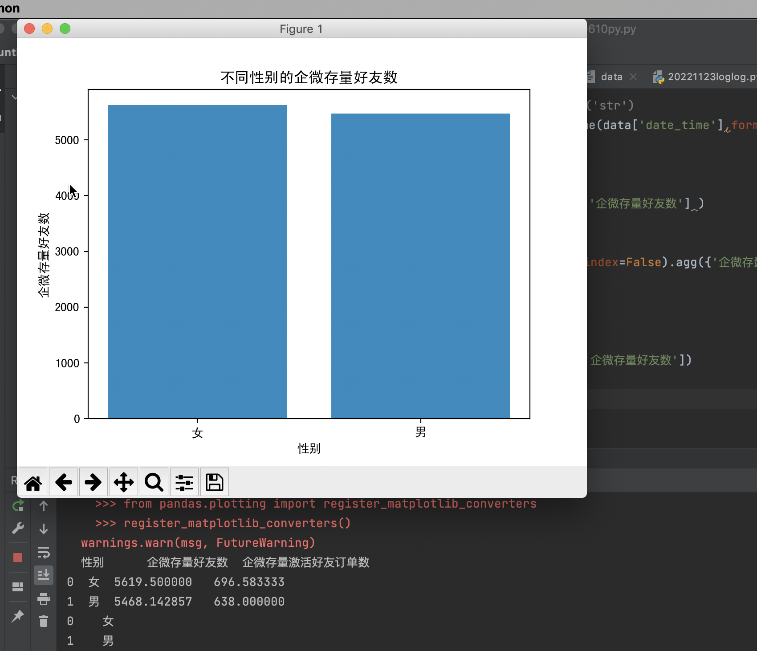Viewport: 757px width, 651px height.
Task: Disable scroll to end in console
Action: [x=44, y=575]
